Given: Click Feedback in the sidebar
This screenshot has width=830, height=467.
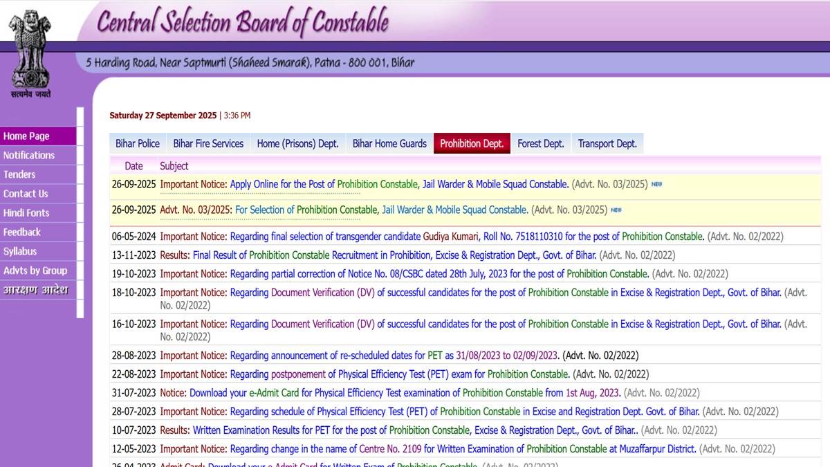Looking at the screenshot, I should [38, 232].
